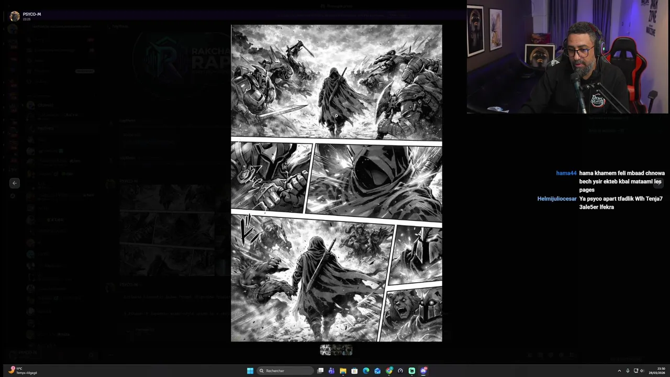Select the first thumbnail in the image strip

[326, 350]
